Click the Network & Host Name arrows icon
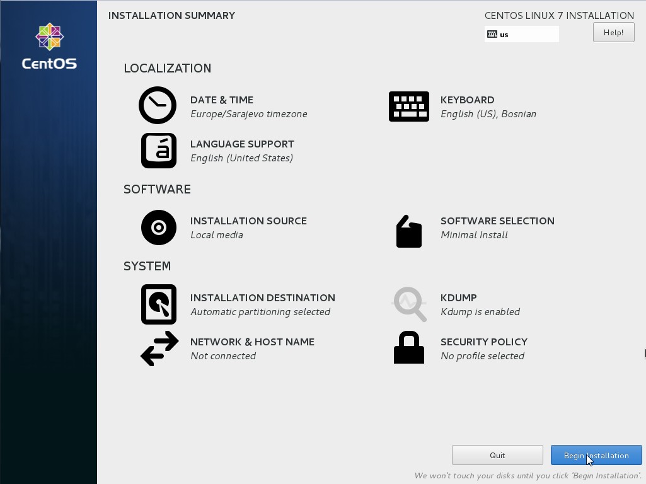This screenshot has height=484, width=646. coord(159,348)
